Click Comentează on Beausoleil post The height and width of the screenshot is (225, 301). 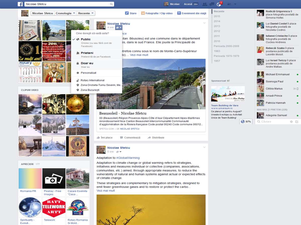coord(130,137)
